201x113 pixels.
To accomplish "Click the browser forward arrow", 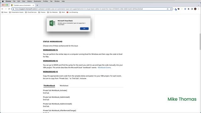I will tap(6, 9).
